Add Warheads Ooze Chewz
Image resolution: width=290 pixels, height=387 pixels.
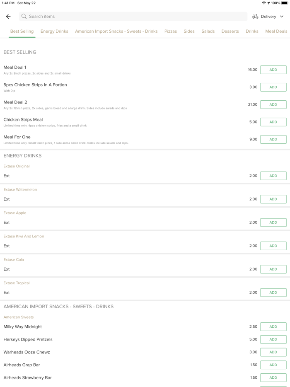(x=273, y=352)
